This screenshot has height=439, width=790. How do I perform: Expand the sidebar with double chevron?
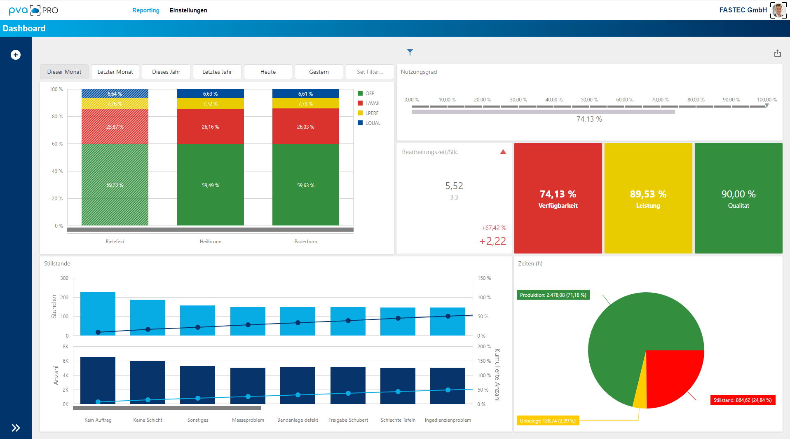[x=16, y=428]
